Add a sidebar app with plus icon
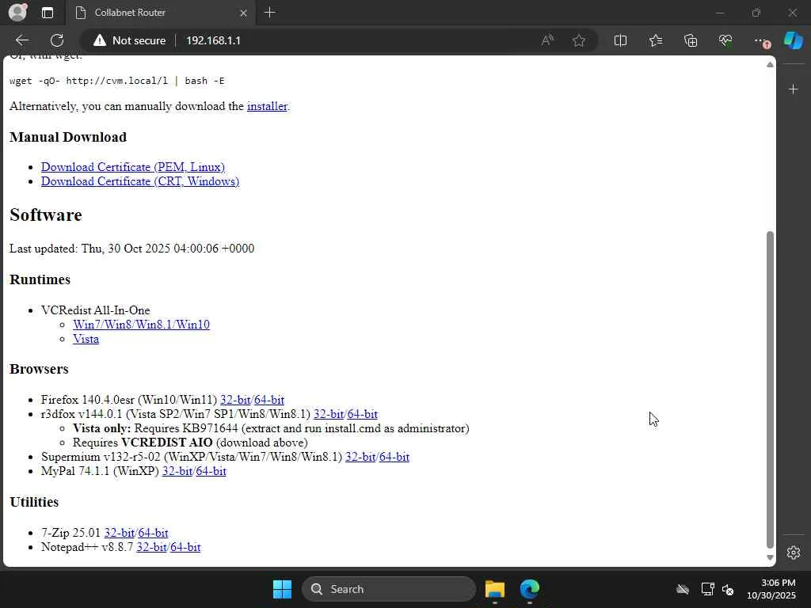Image resolution: width=811 pixels, height=608 pixels. [x=794, y=89]
